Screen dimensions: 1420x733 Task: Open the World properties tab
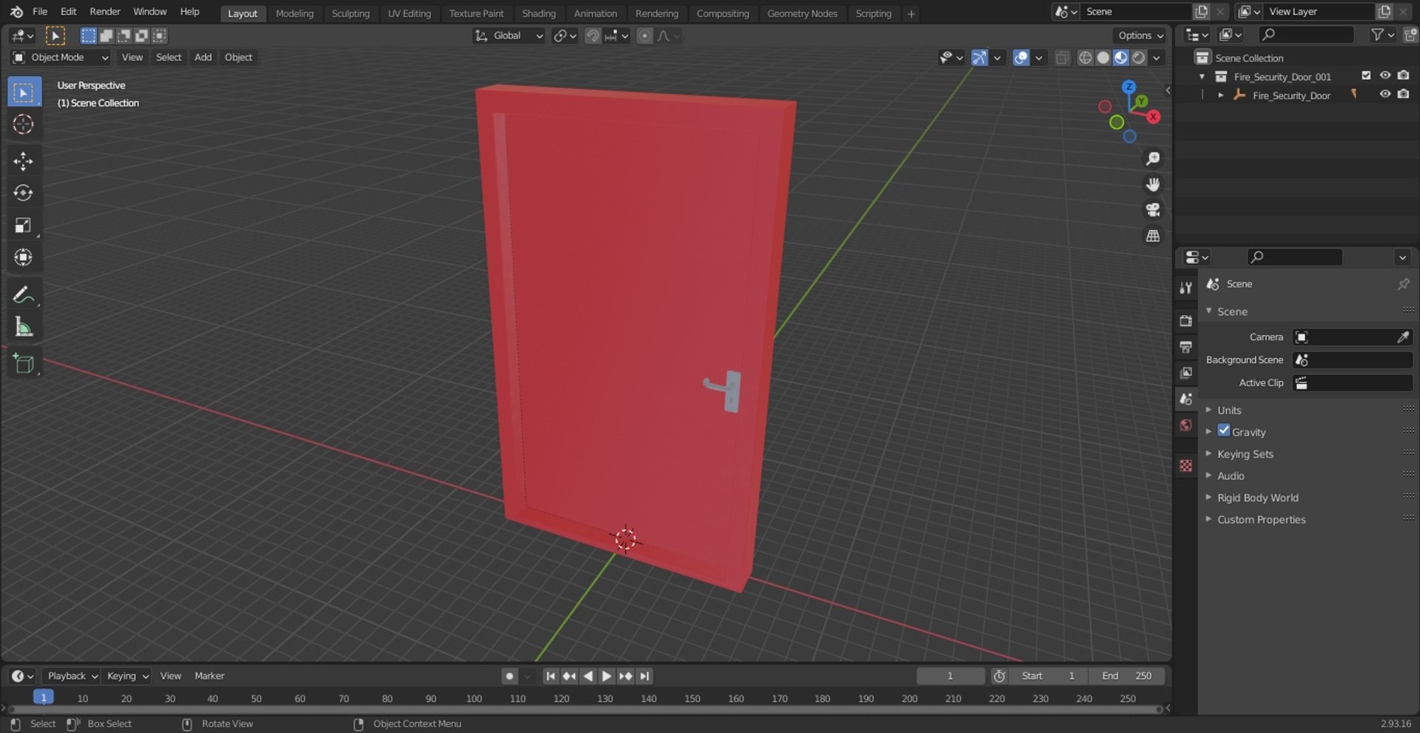point(1186,425)
